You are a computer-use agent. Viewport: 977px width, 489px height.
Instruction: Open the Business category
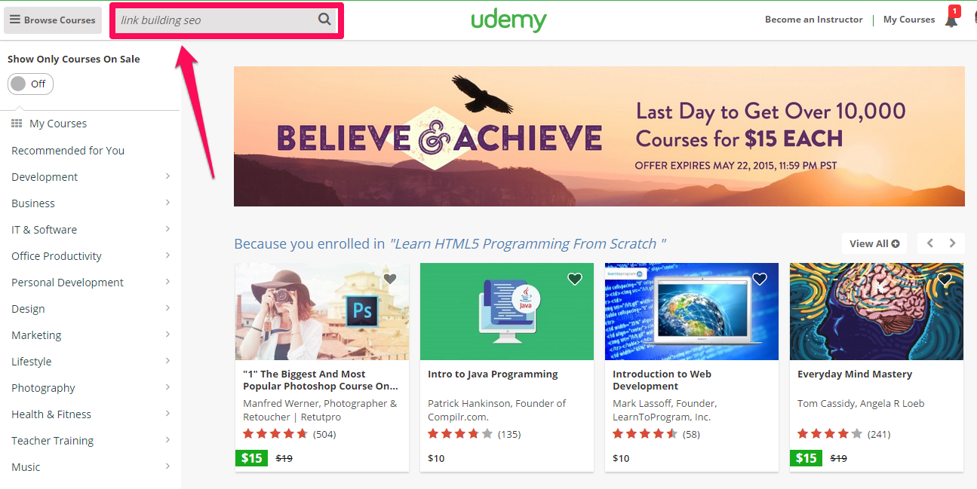[33, 203]
